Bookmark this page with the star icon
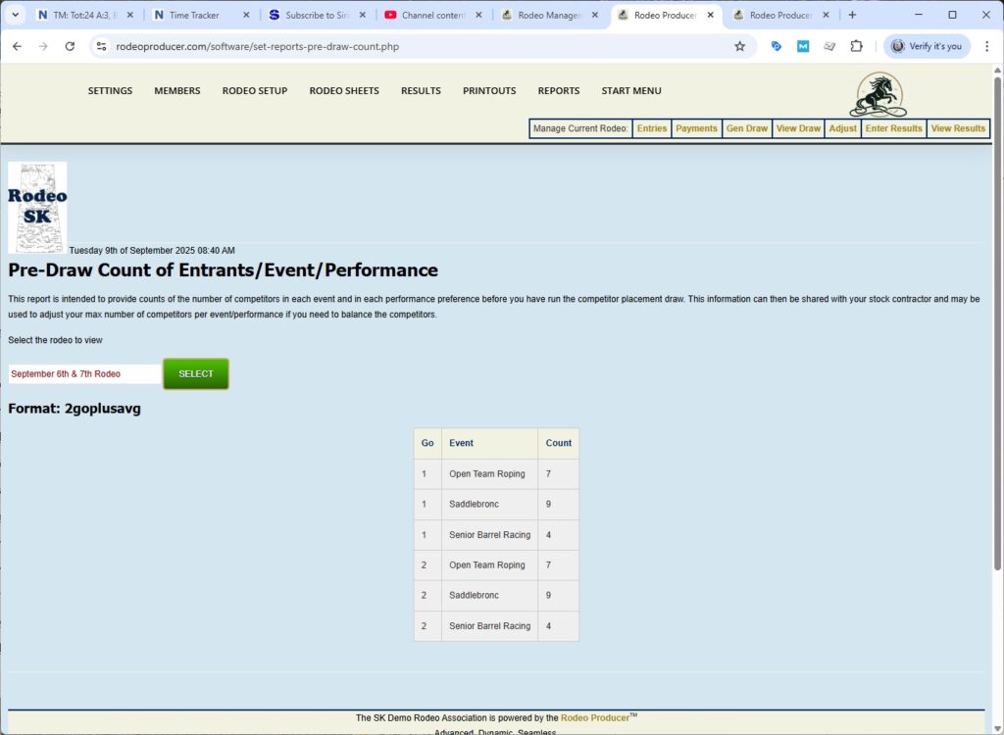 [x=739, y=46]
